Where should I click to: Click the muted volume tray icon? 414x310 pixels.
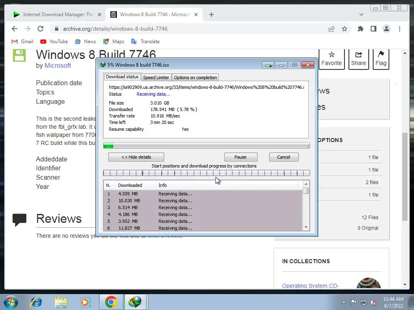[373, 302]
